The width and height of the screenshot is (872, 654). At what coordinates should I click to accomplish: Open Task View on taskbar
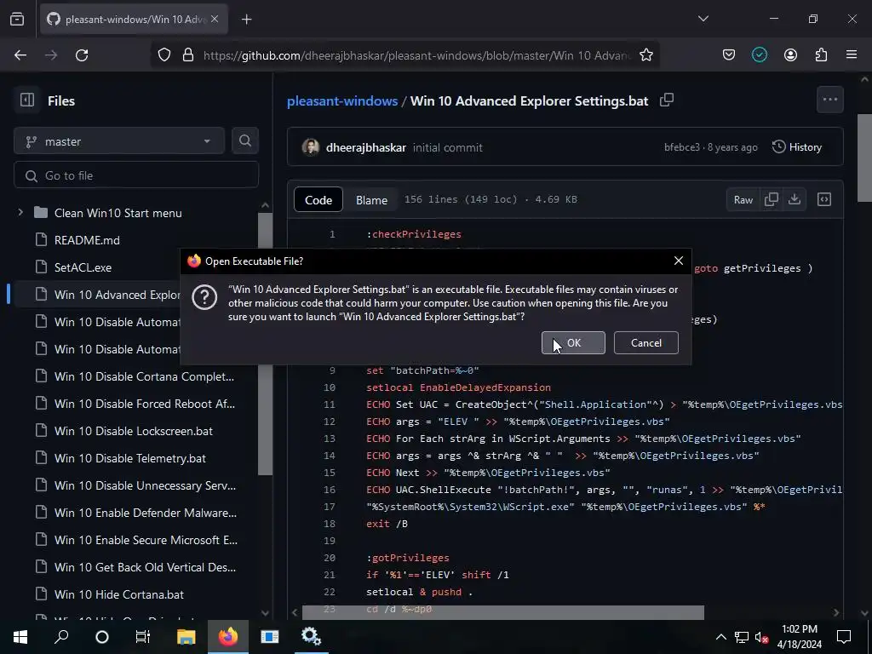pos(143,637)
